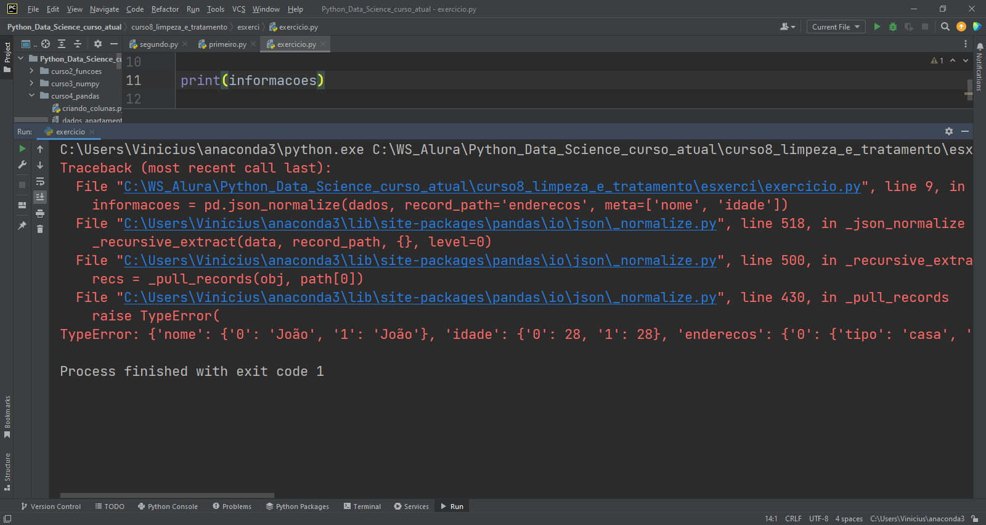Image resolution: width=986 pixels, height=525 pixels.
Task: Toggle soft-wrap in Run console
Action: 40,181
